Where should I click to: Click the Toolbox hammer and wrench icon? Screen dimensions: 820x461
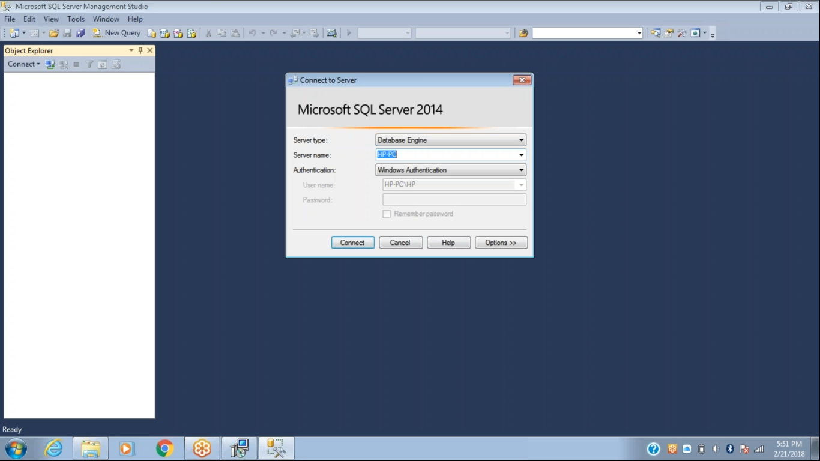[681, 33]
